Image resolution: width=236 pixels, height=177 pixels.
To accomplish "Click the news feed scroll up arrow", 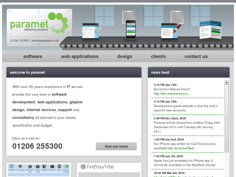I will point(227,82).
